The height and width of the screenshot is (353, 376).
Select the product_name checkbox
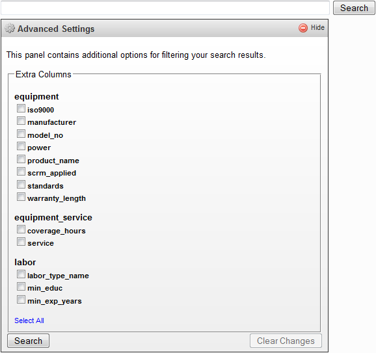tap(21, 159)
